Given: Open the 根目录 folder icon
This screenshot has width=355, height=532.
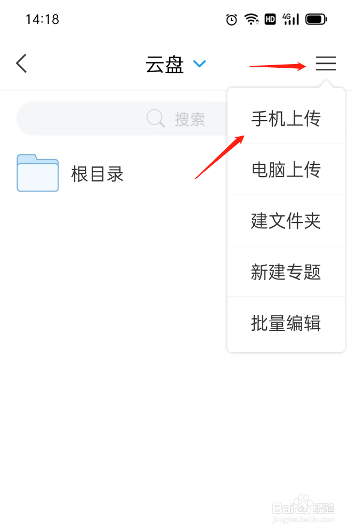Looking at the screenshot, I should click(x=38, y=173).
